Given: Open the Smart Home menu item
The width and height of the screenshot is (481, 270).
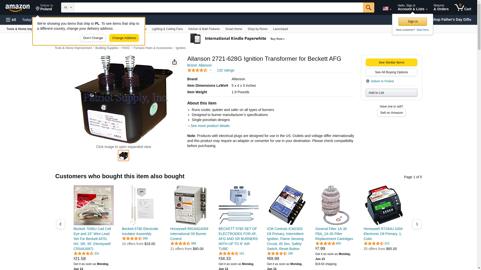Looking at the screenshot, I should pos(233,29).
